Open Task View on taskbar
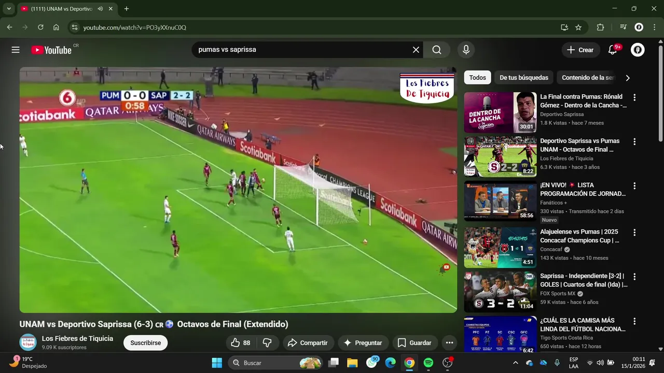Image resolution: width=664 pixels, height=373 pixels. coord(334,363)
